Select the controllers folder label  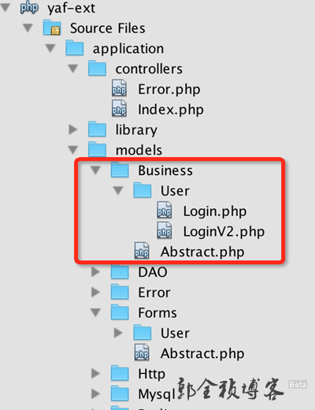click(x=149, y=69)
